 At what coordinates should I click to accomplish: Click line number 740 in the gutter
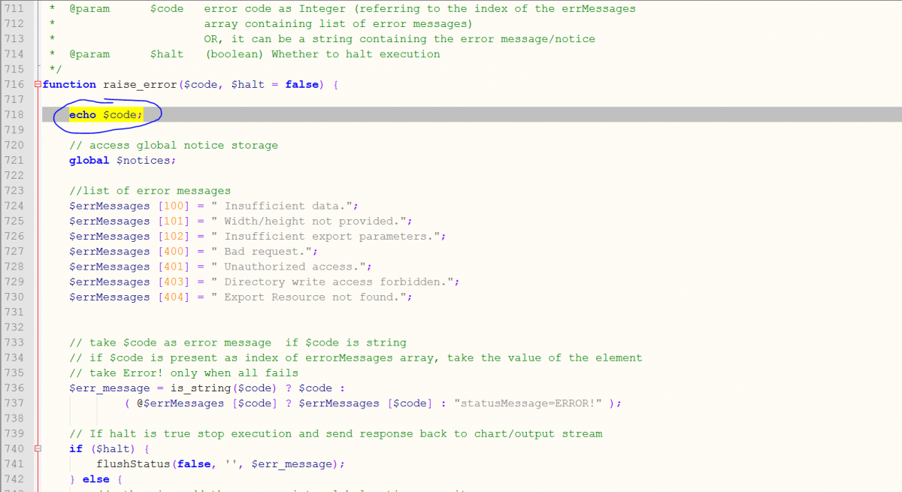[14, 449]
